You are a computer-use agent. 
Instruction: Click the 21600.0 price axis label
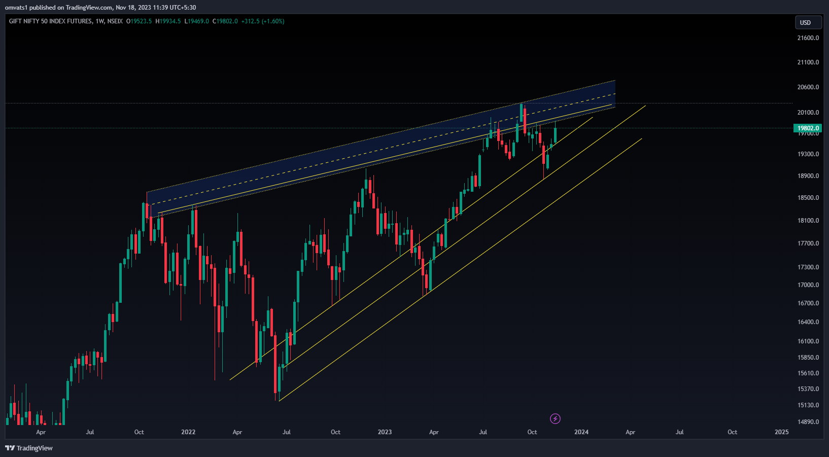[x=808, y=38]
